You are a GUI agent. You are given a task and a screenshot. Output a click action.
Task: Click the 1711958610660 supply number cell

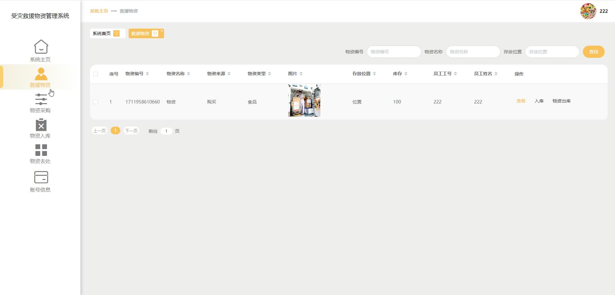[x=142, y=102]
